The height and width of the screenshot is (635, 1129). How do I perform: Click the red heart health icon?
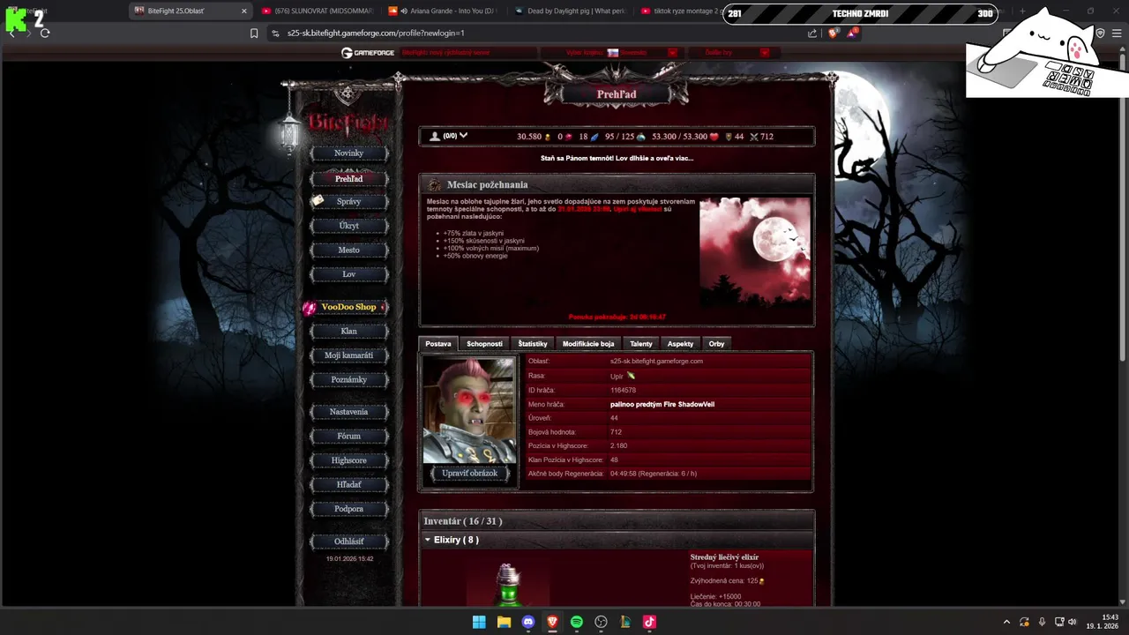tap(714, 137)
